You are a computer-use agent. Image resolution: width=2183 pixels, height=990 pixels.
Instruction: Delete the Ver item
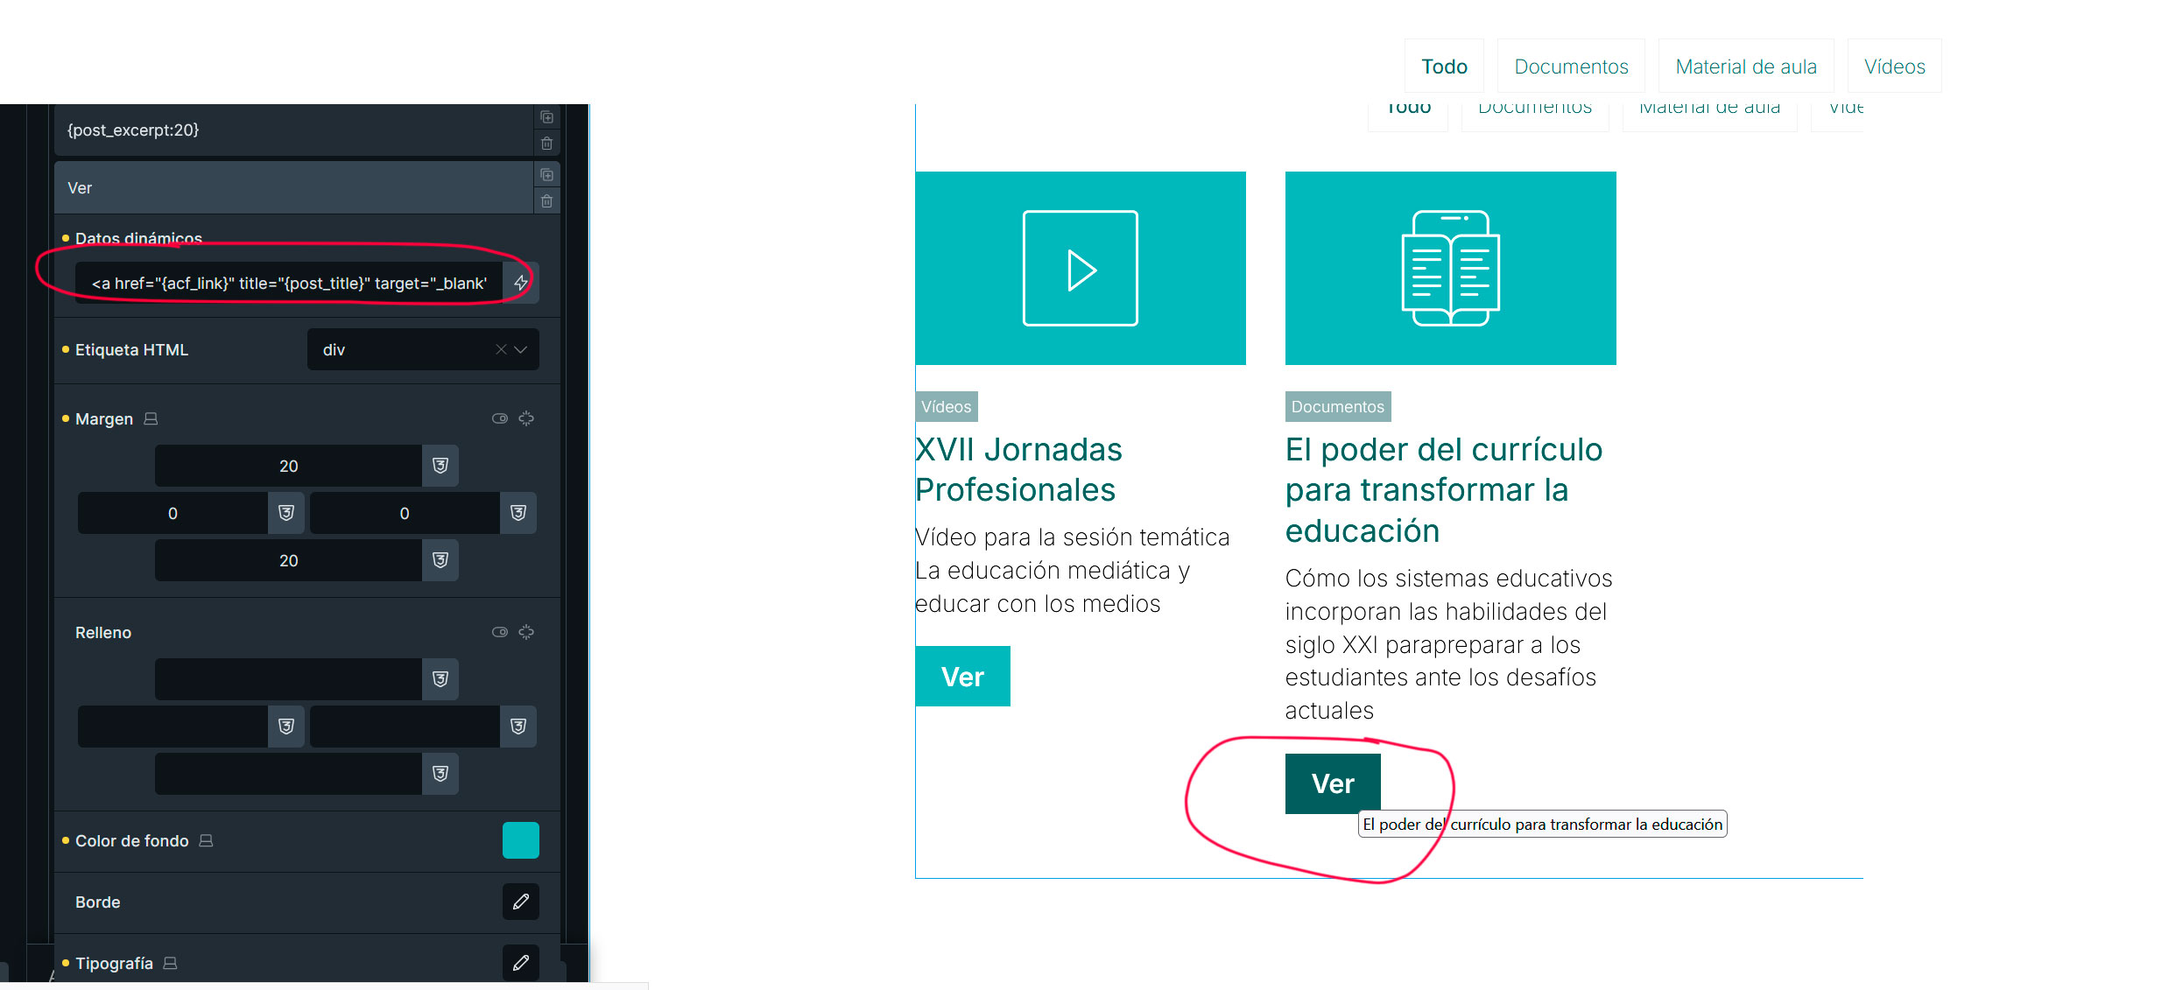click(x=546, y=201)
